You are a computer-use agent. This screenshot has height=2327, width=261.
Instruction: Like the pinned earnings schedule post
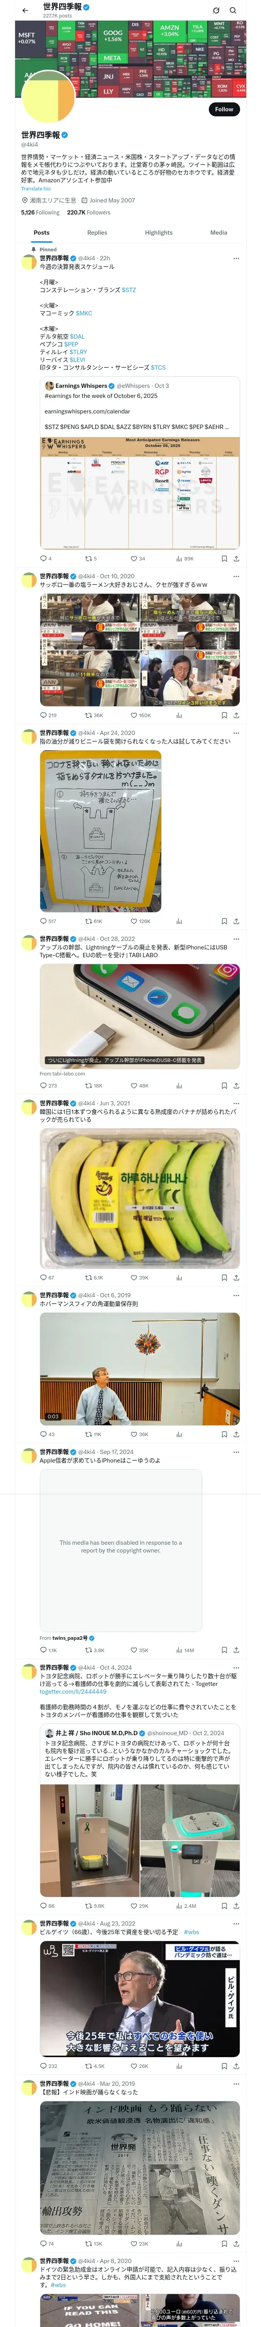pyautogui.click(x=138, y=558)
